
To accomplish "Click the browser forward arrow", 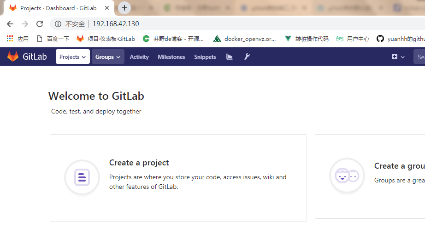I will [x=25, y=24].
